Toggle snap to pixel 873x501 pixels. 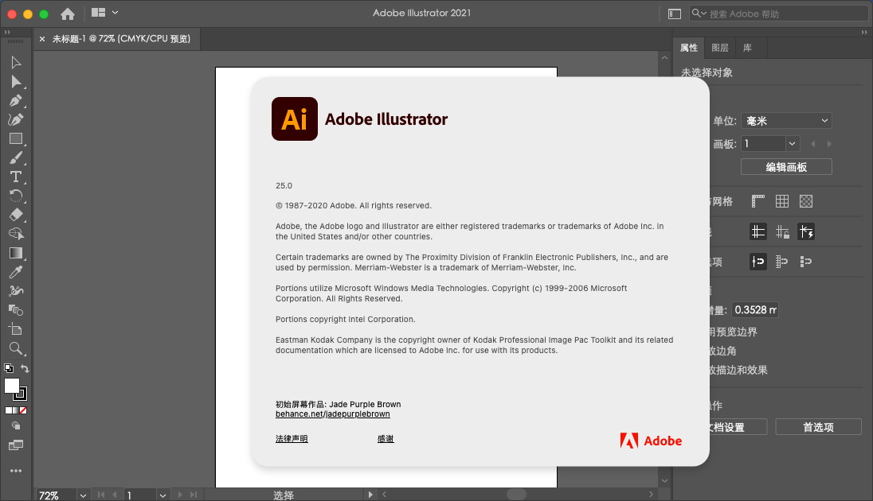pos(805,262)
